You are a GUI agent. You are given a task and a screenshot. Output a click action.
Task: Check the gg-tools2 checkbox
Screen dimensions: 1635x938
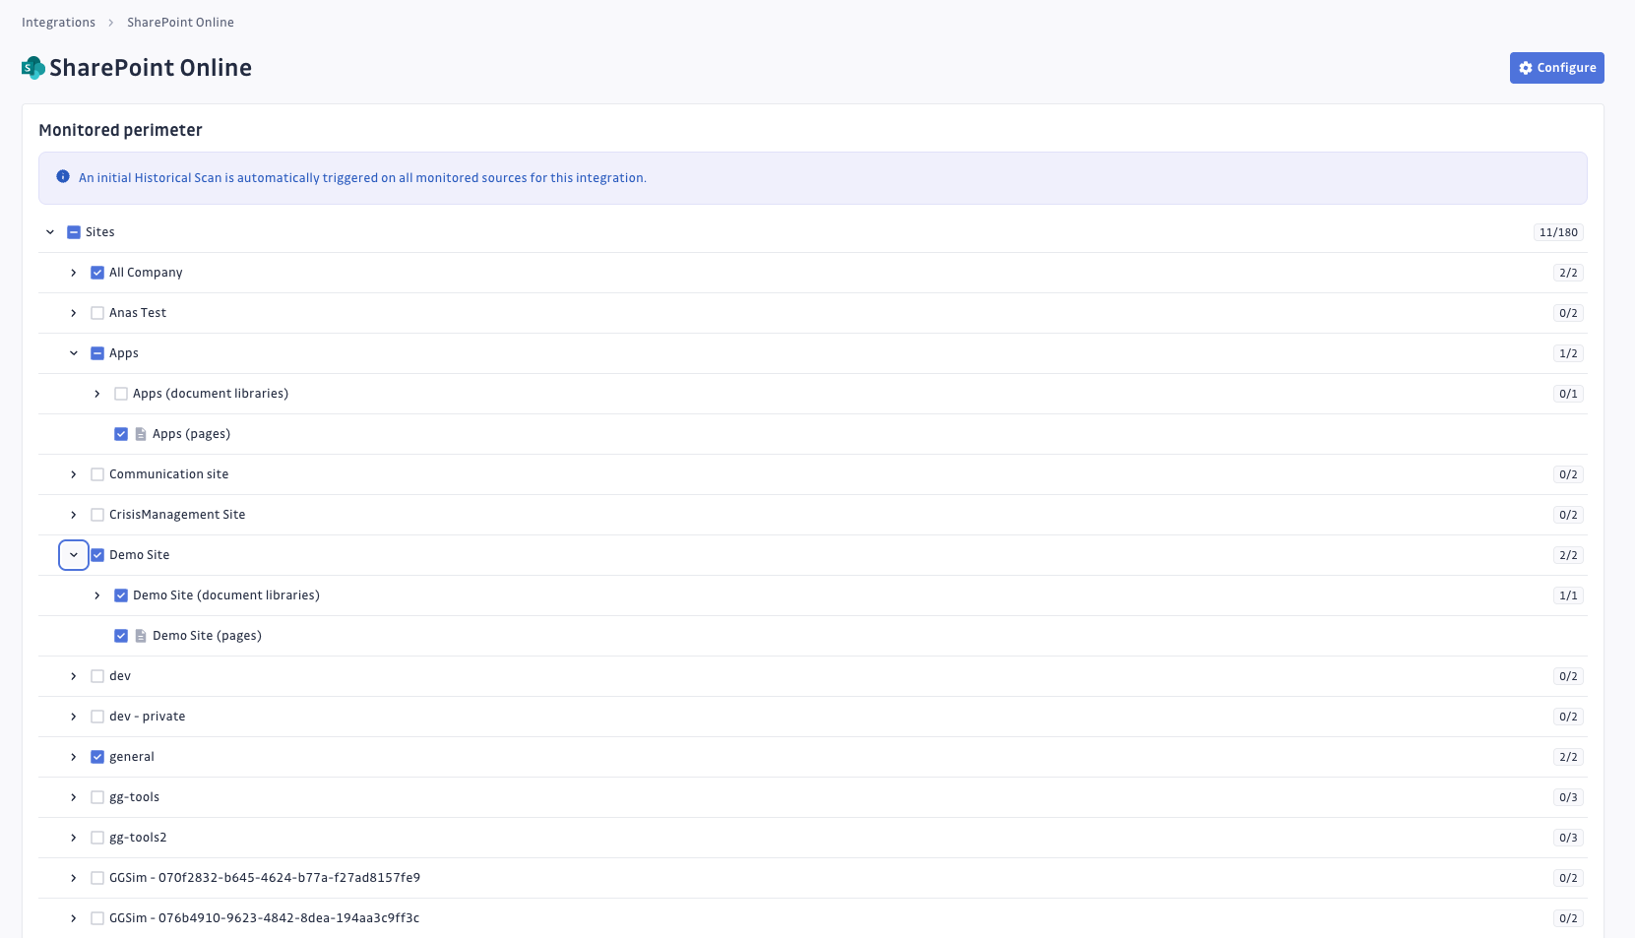97,838
